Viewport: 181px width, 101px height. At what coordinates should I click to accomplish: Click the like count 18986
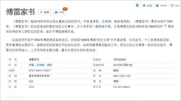point(163,6)
